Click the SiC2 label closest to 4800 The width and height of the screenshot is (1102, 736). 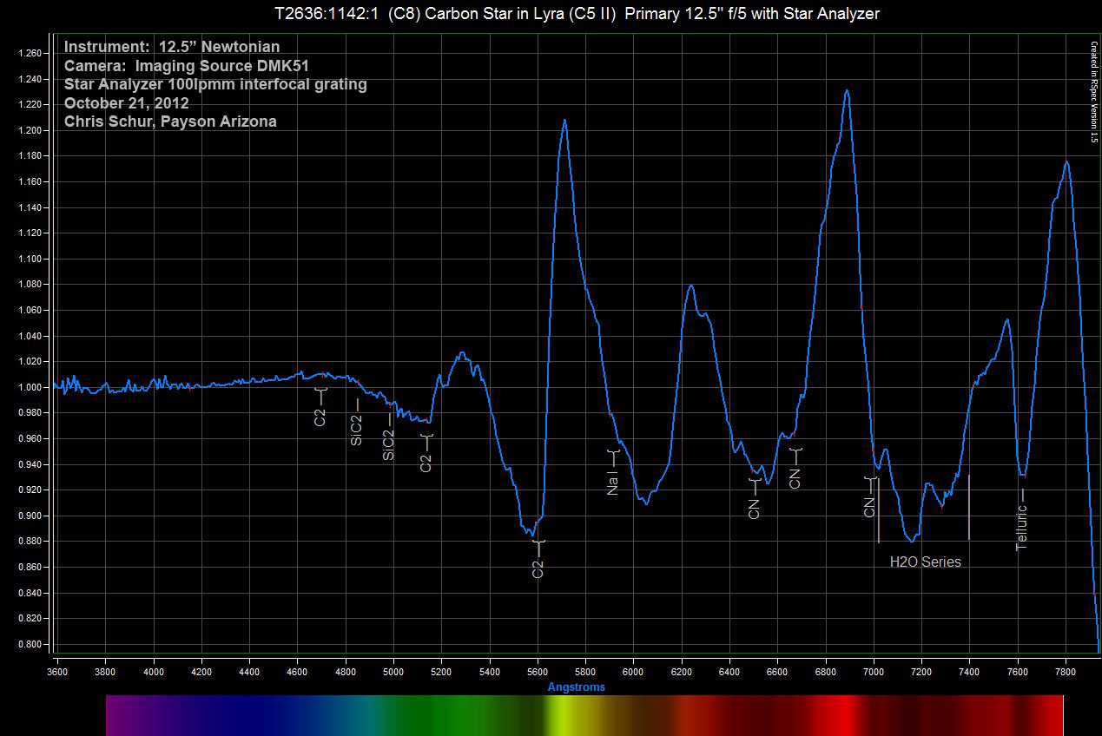(x=356, y=429)
